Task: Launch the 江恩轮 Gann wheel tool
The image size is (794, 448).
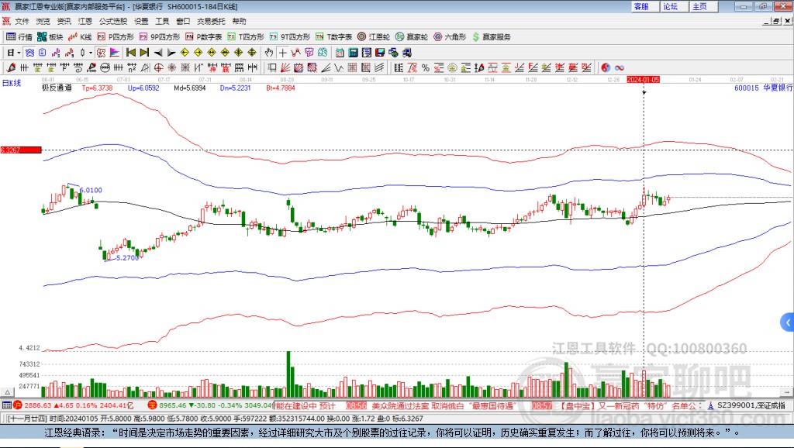Action: click(375, 36)
